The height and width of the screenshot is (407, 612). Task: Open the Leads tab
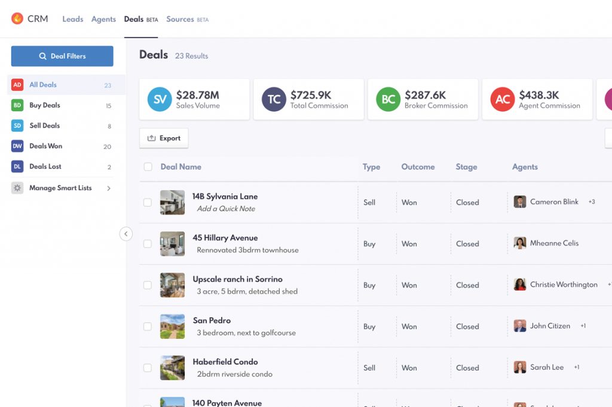pyautogui.click(x=73, y=19)
